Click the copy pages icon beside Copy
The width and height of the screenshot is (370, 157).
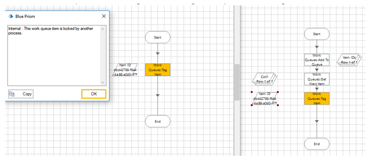12,94
